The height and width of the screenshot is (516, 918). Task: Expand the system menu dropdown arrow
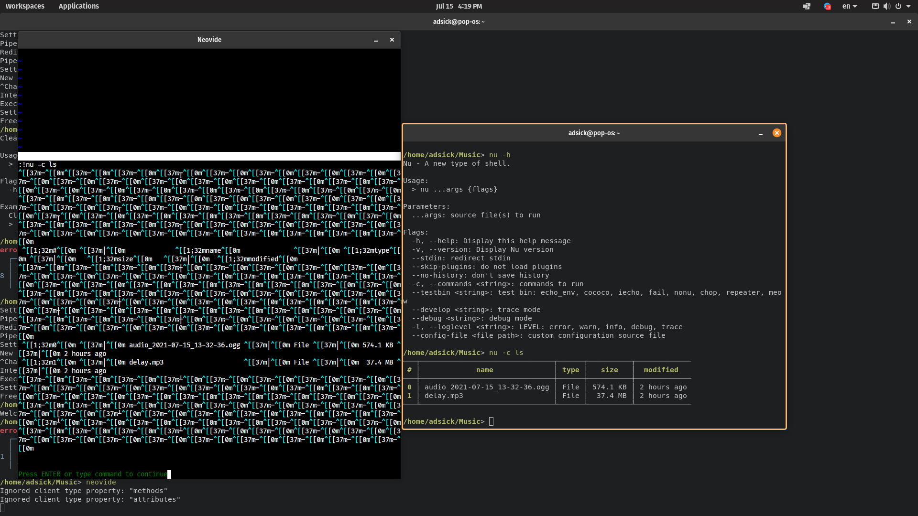pos(908,6)
